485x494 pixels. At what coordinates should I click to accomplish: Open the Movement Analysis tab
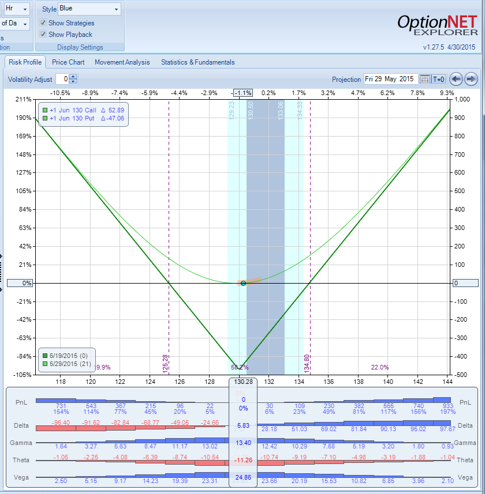(122, 62)
